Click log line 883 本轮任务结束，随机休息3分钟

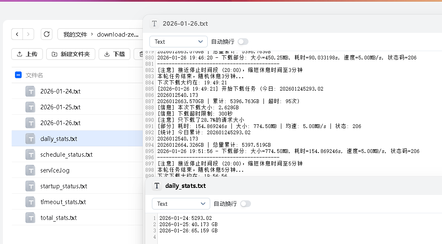click(x=201, y=76)
